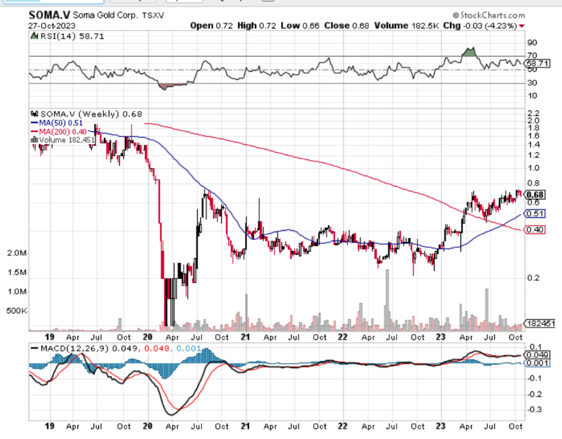Select the SOMA.V ticker symbol in the header
562x439 pixels.
tap(49, 15)
